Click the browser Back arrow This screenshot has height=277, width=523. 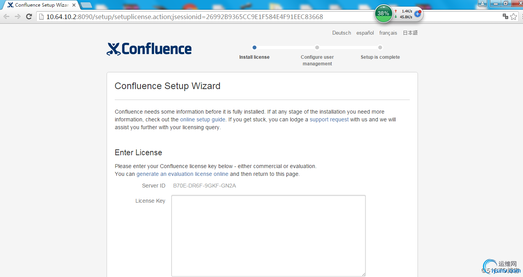(7, 16)
